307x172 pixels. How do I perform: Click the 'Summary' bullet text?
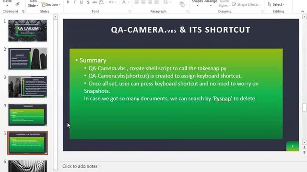[x=93, y=60]
